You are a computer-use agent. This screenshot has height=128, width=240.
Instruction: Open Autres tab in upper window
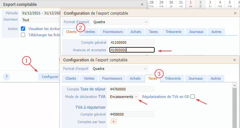coord(216,32)
